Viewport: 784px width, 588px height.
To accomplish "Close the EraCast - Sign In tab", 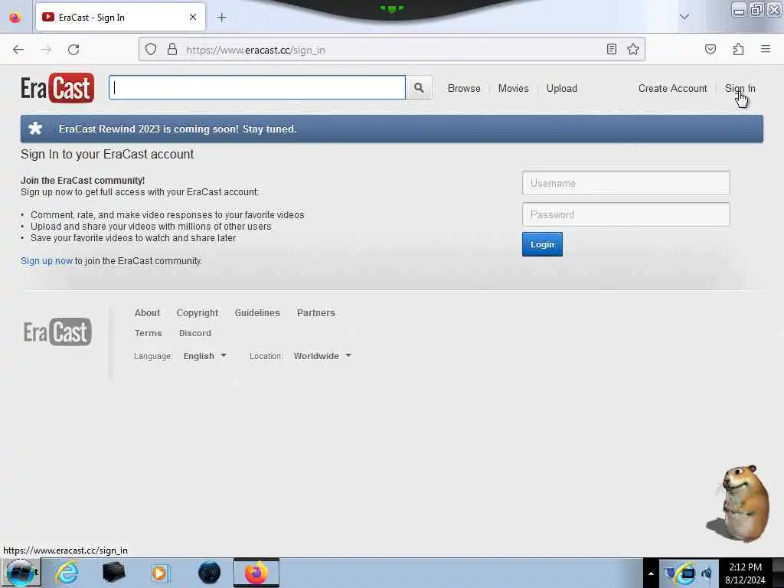I will (x=193, y=17).
